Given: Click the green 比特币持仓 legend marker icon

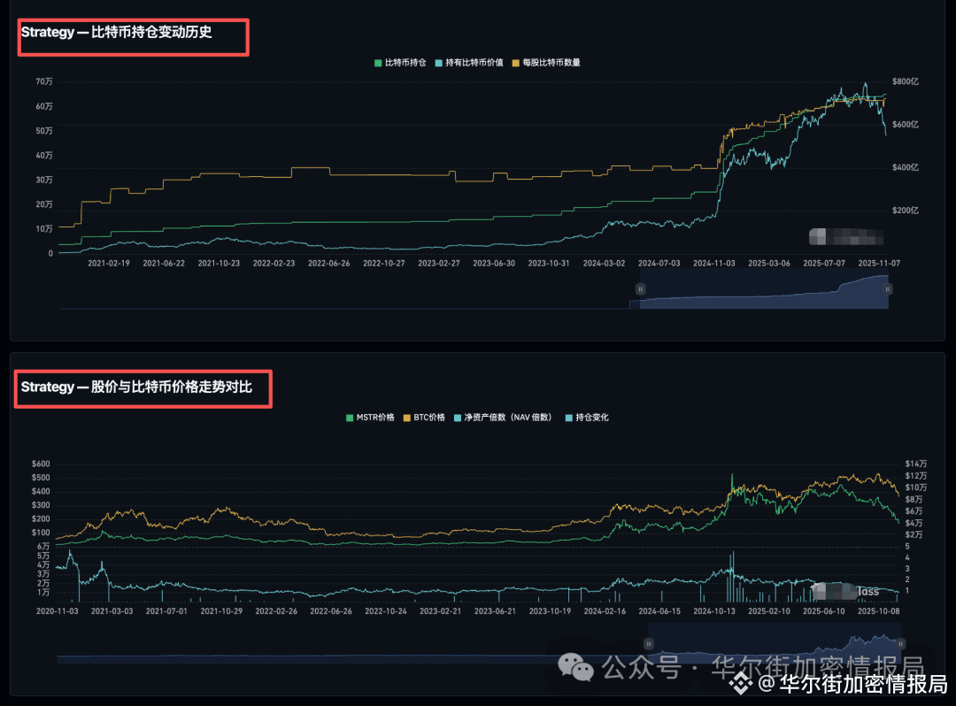Looking at the screenshot, I should click(377, 62).
